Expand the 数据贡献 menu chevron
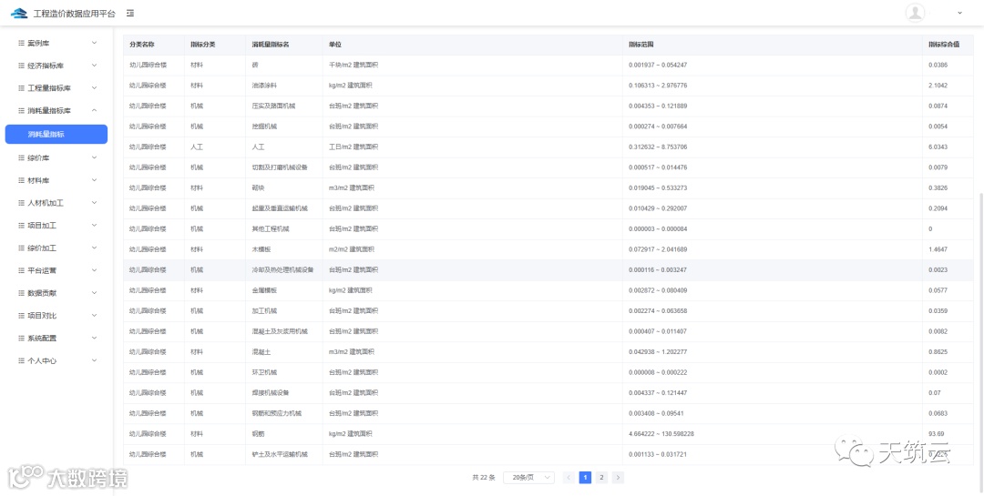Viewport: 984px width, 496px height. pyautogui.click(x=94, y=293)
